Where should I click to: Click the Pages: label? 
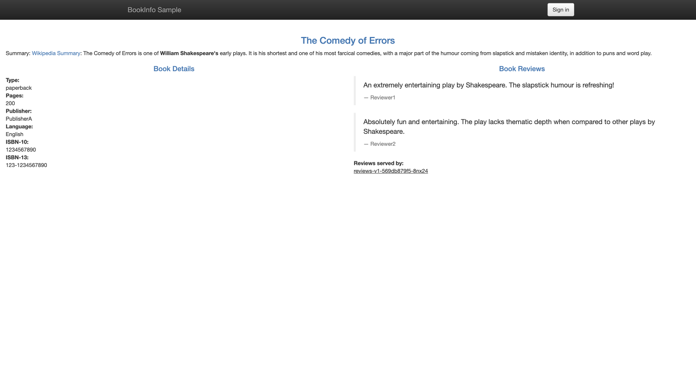[x=15, y=95]
